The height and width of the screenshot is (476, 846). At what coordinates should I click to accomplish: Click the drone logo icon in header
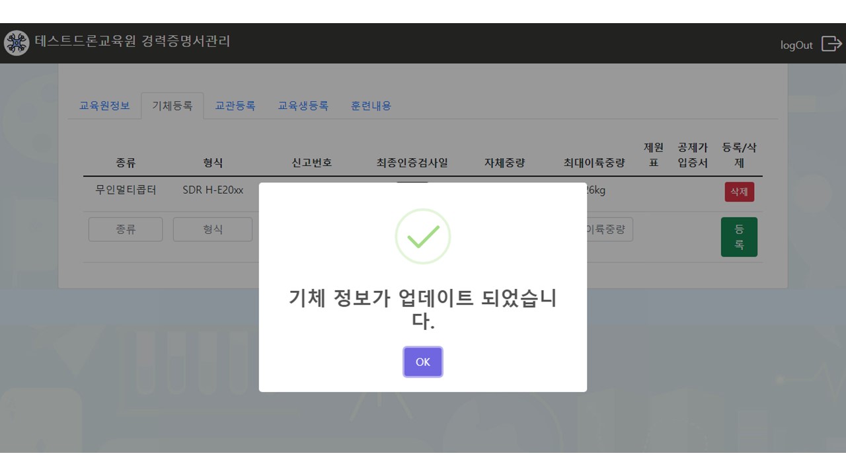coord(17,43)
